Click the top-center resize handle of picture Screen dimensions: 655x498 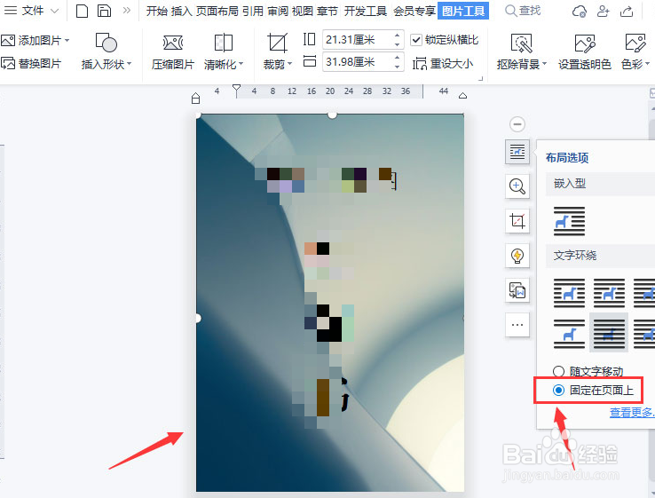[x=332, y=115]
